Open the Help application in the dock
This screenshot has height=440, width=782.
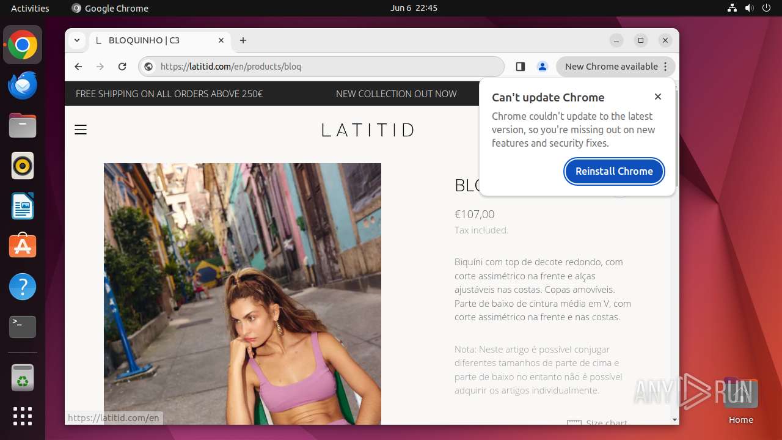point(23,287)
